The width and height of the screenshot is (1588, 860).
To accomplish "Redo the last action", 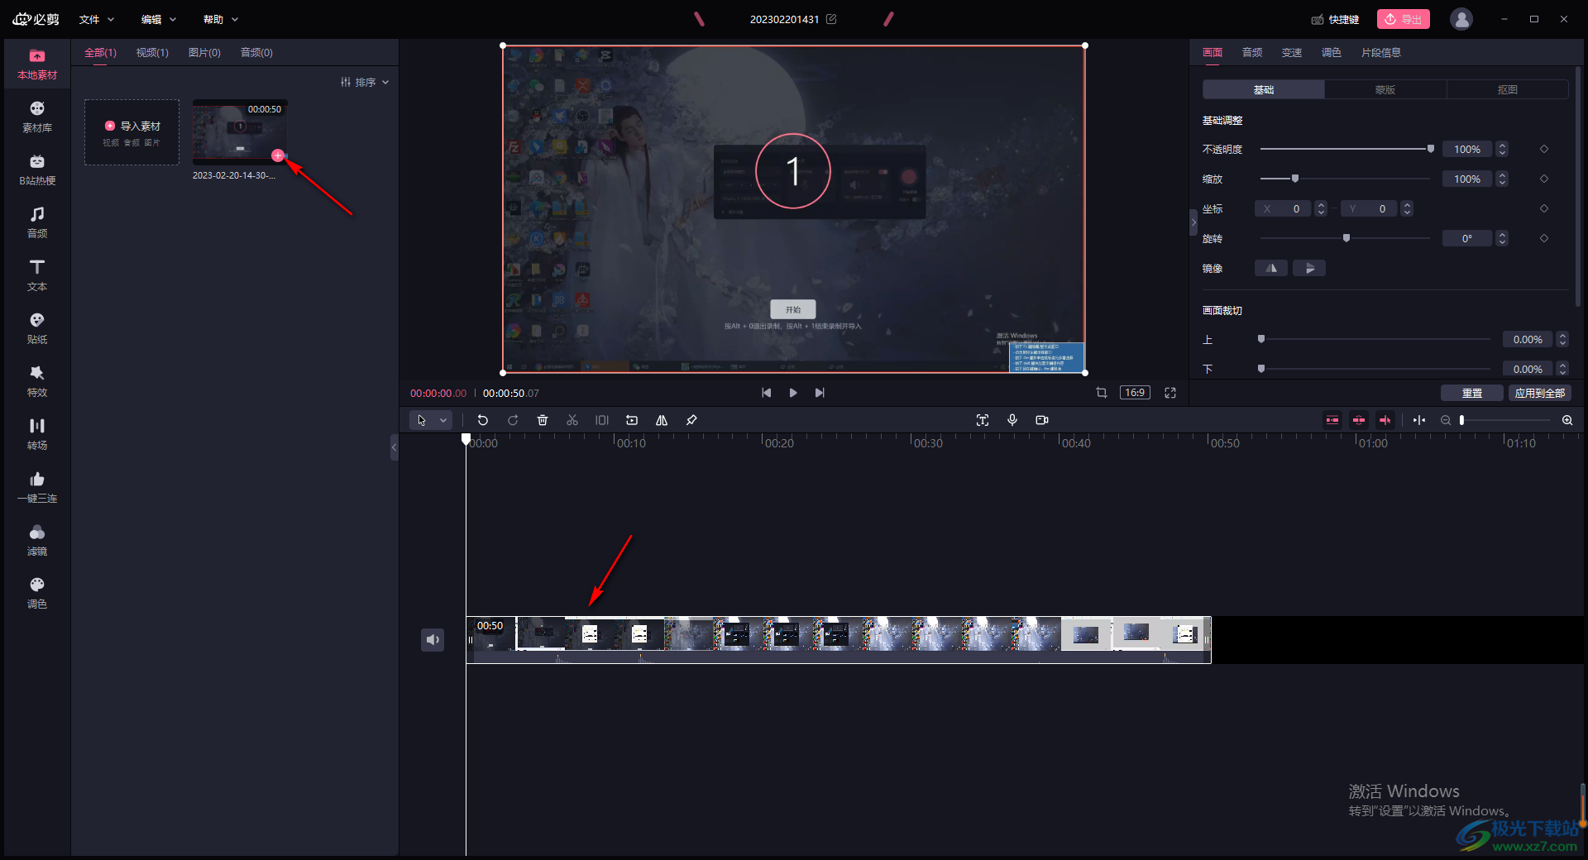I will pyautogui.click(x=513, y=420).
